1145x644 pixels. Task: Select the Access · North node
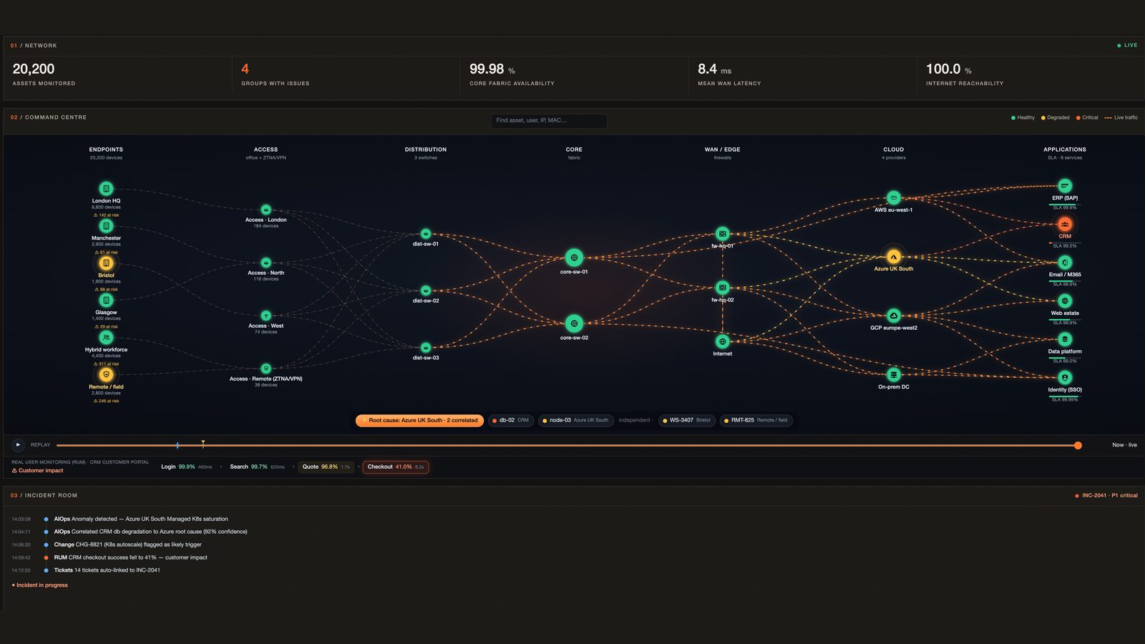click(x=266, y=263)
